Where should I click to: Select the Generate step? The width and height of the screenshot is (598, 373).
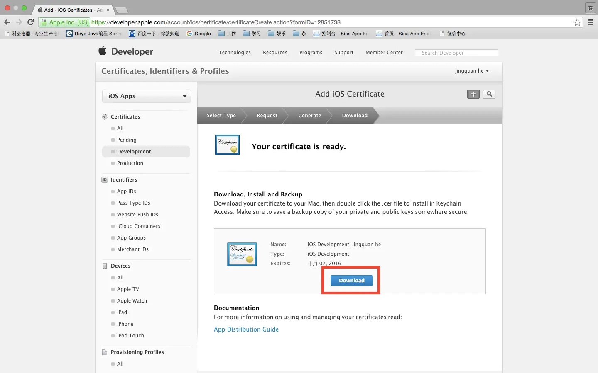click(309, 116)
